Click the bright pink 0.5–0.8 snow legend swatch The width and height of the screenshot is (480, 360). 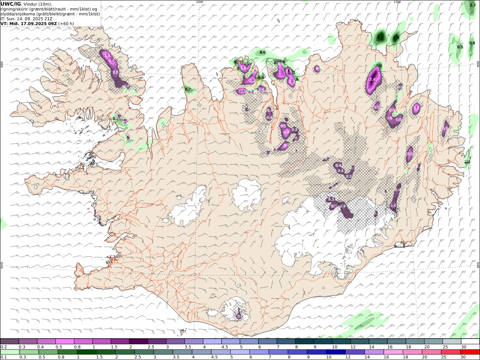pos(65,341)
